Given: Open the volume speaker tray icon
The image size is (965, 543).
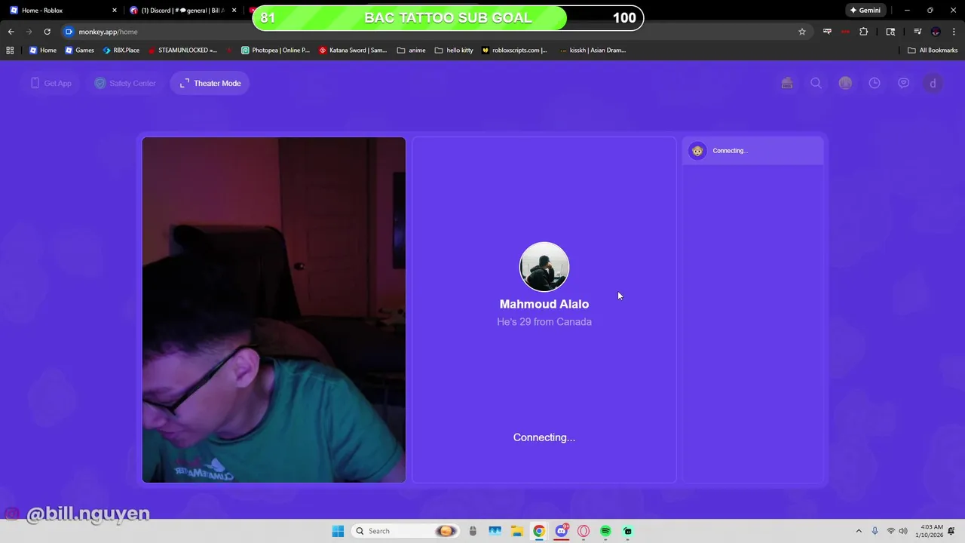Looking at the screenshot, I should 903,531.
